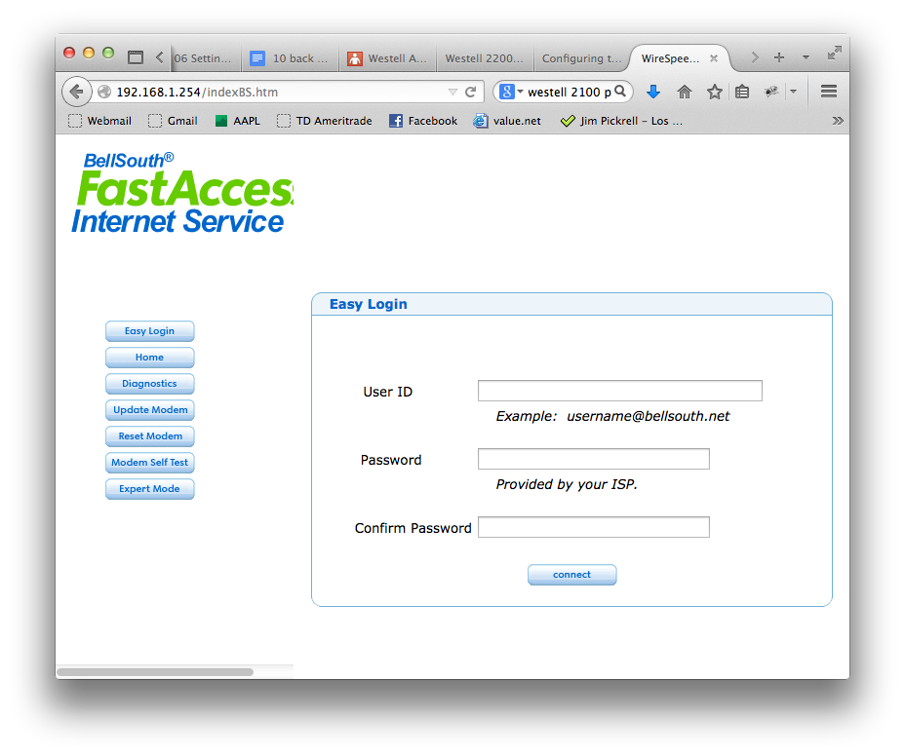Open the Google search engine dropdown
Viewport: 905px width, 756px height.
point(511,92)
